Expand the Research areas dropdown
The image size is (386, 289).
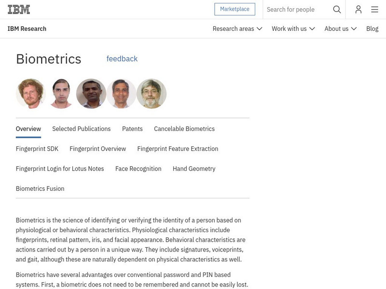(237, 29)
